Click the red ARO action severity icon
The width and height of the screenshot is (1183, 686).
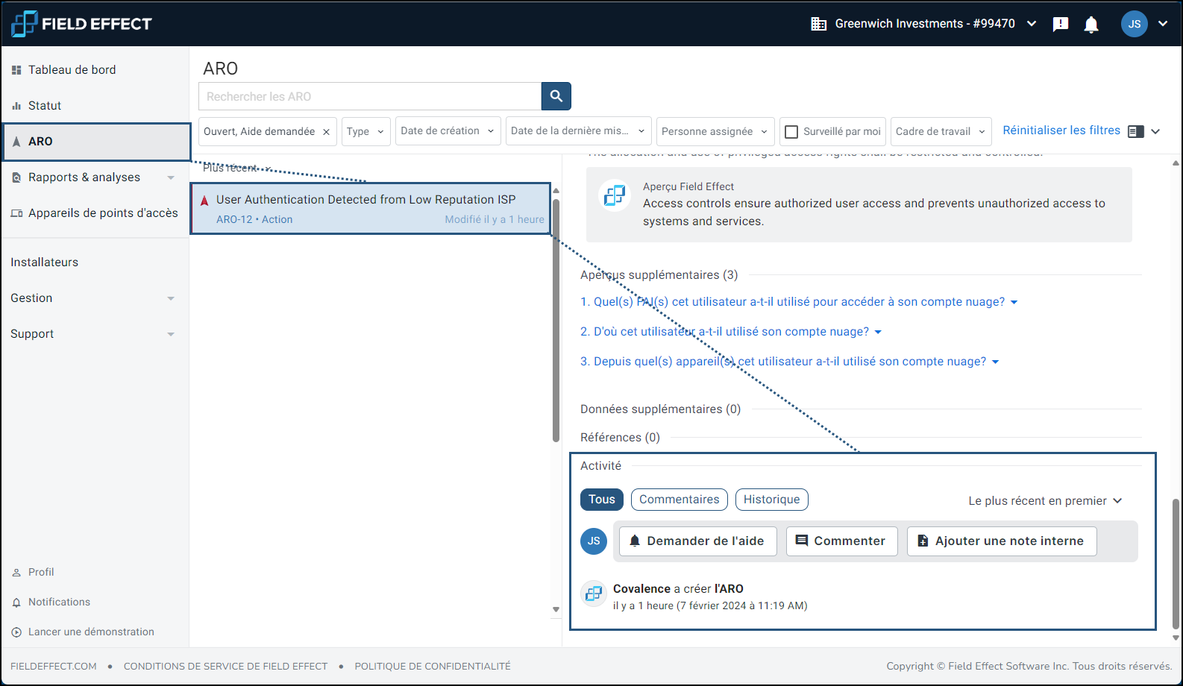(204, 201)
